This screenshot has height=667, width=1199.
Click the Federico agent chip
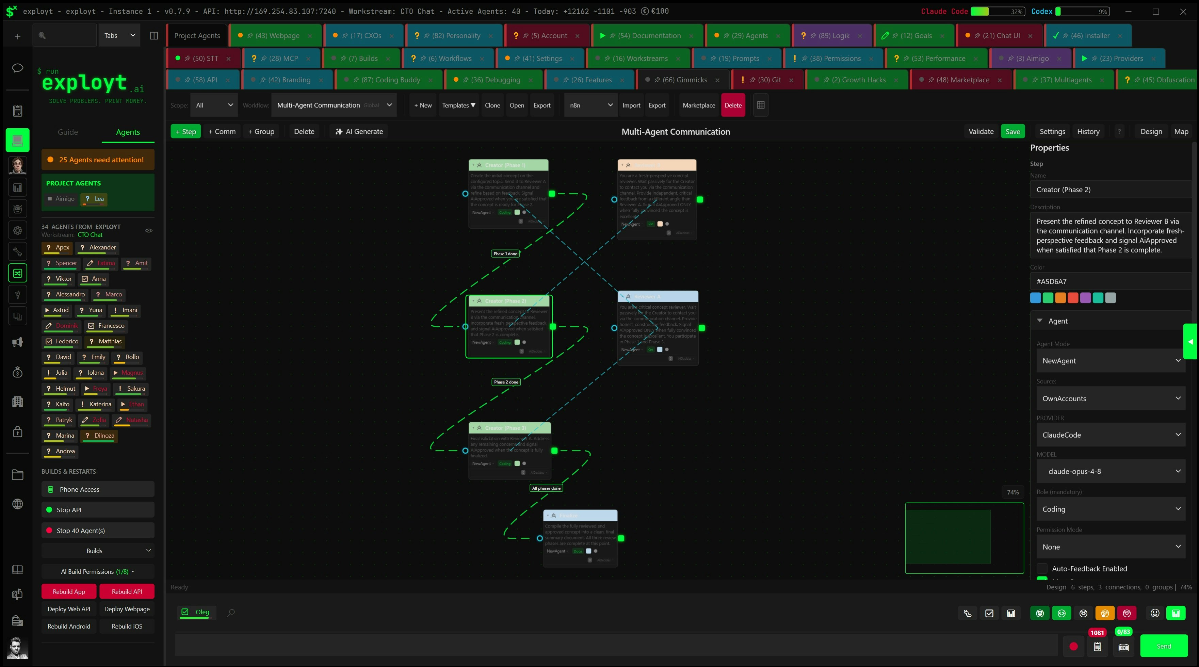pos(62,341)
